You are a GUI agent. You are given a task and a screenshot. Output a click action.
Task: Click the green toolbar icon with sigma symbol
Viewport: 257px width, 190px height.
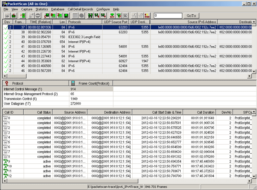click(x=60, y=16)
